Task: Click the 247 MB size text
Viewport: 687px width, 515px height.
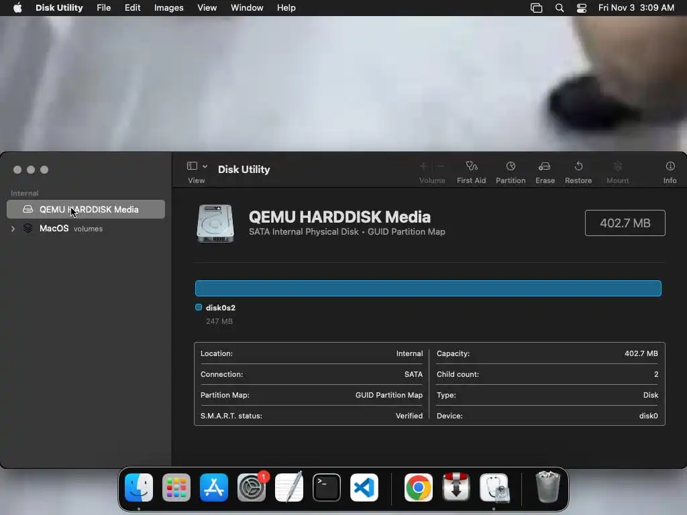Action: click(x=219, y=321)
